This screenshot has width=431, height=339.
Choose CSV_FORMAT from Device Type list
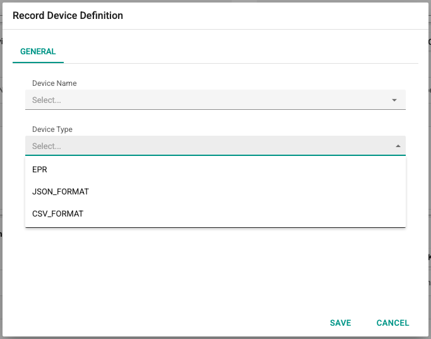point(215,213)
